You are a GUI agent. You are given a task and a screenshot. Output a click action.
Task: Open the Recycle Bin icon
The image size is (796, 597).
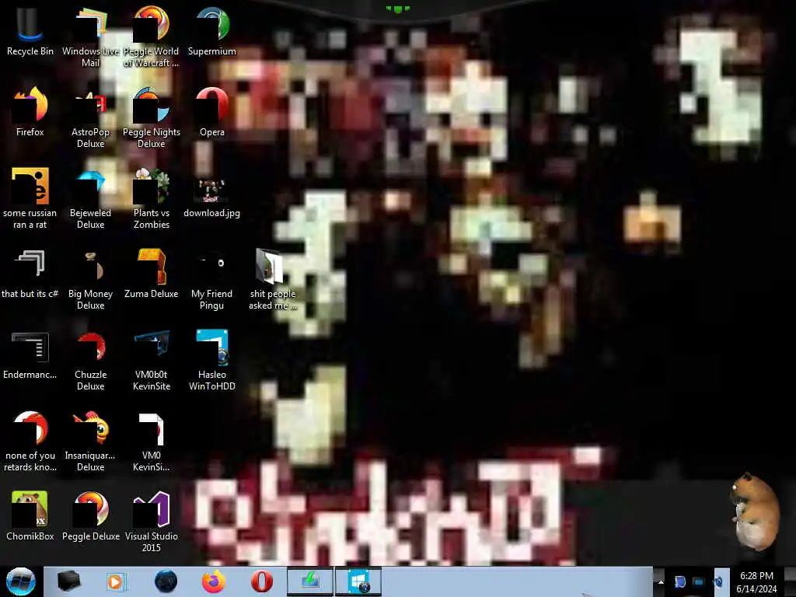[x=30, y=31]
